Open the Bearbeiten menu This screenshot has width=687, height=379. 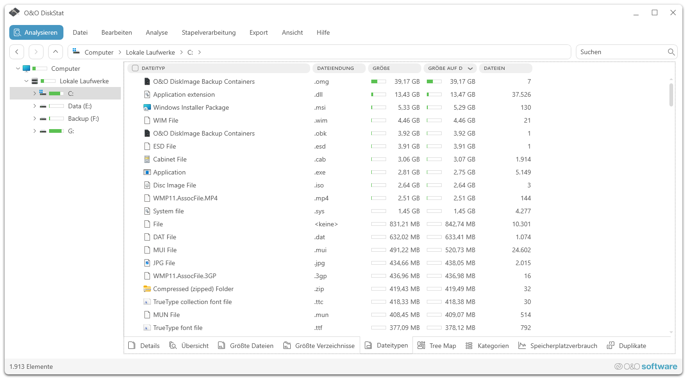tap(117, 32)
